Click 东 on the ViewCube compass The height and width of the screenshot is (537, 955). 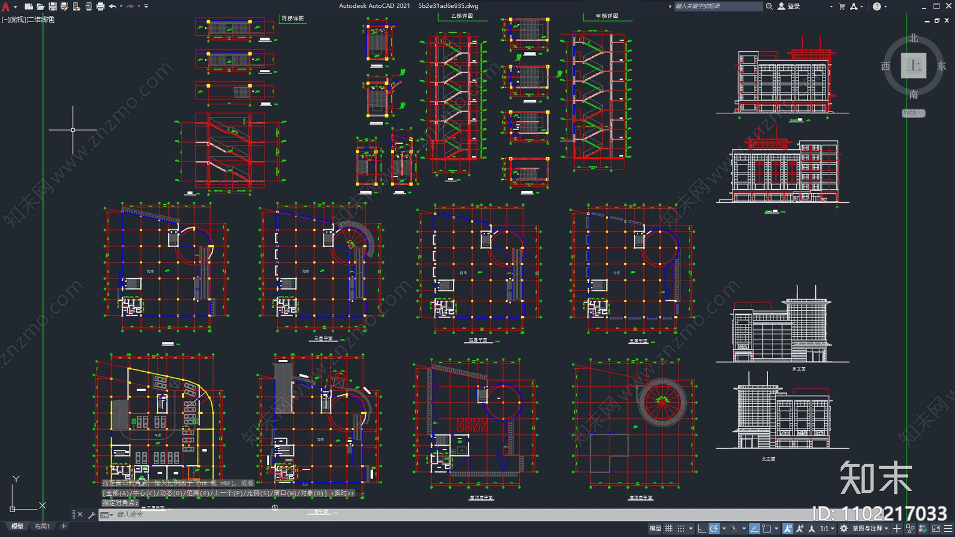(x=942, y=66)
